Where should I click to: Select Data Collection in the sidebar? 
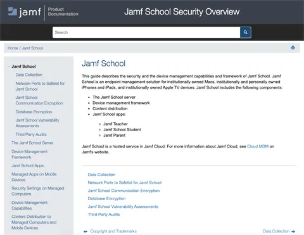tap(29, 75)
